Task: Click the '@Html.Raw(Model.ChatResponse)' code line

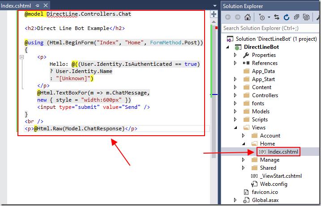Action: [81, 129]
